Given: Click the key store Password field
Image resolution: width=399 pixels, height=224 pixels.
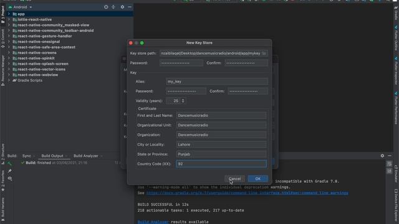Looking at the screenshot, I should (181, 63).
